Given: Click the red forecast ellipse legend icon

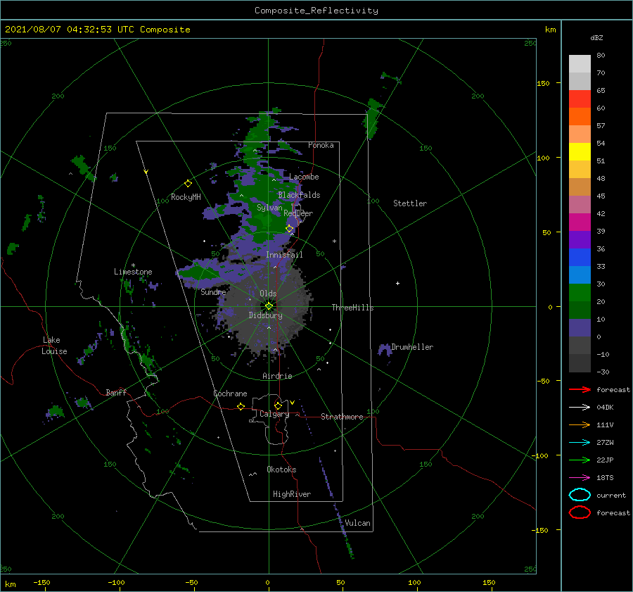Looking at the screenshot, I should (x=580, y=512).
